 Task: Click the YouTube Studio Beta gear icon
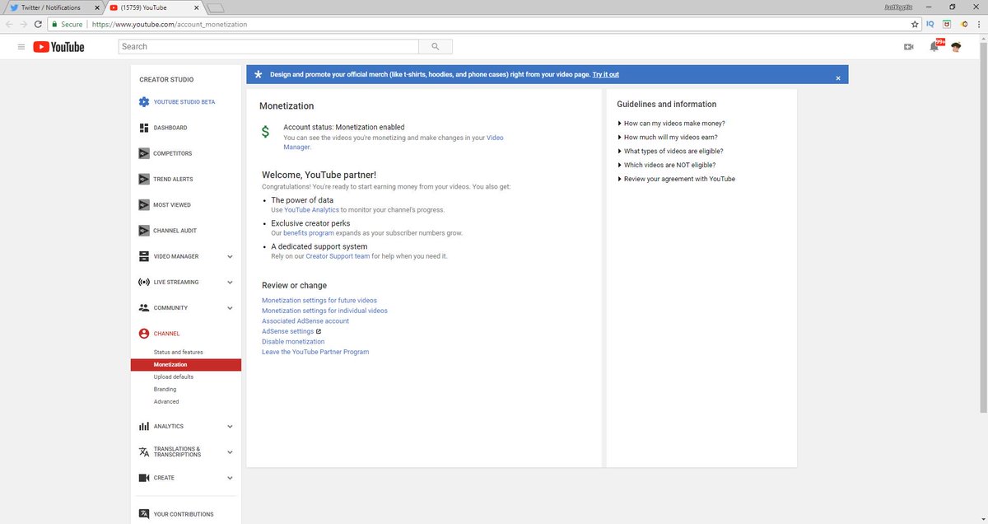coord(144,102)
